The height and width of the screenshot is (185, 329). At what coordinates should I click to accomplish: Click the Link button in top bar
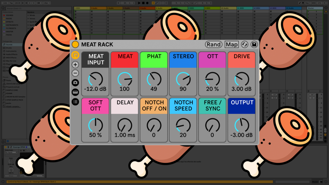point(5,3)
